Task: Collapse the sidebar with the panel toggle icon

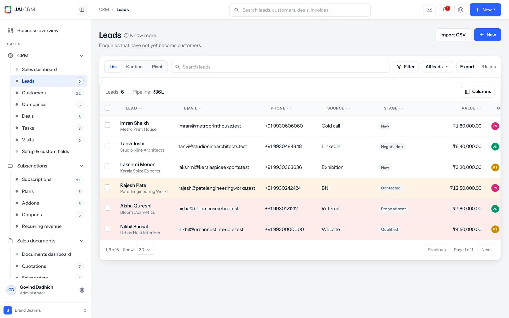Action: point(82,10)
